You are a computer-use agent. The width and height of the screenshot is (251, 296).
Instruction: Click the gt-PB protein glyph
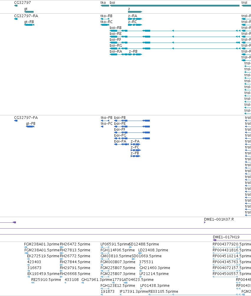30,127
